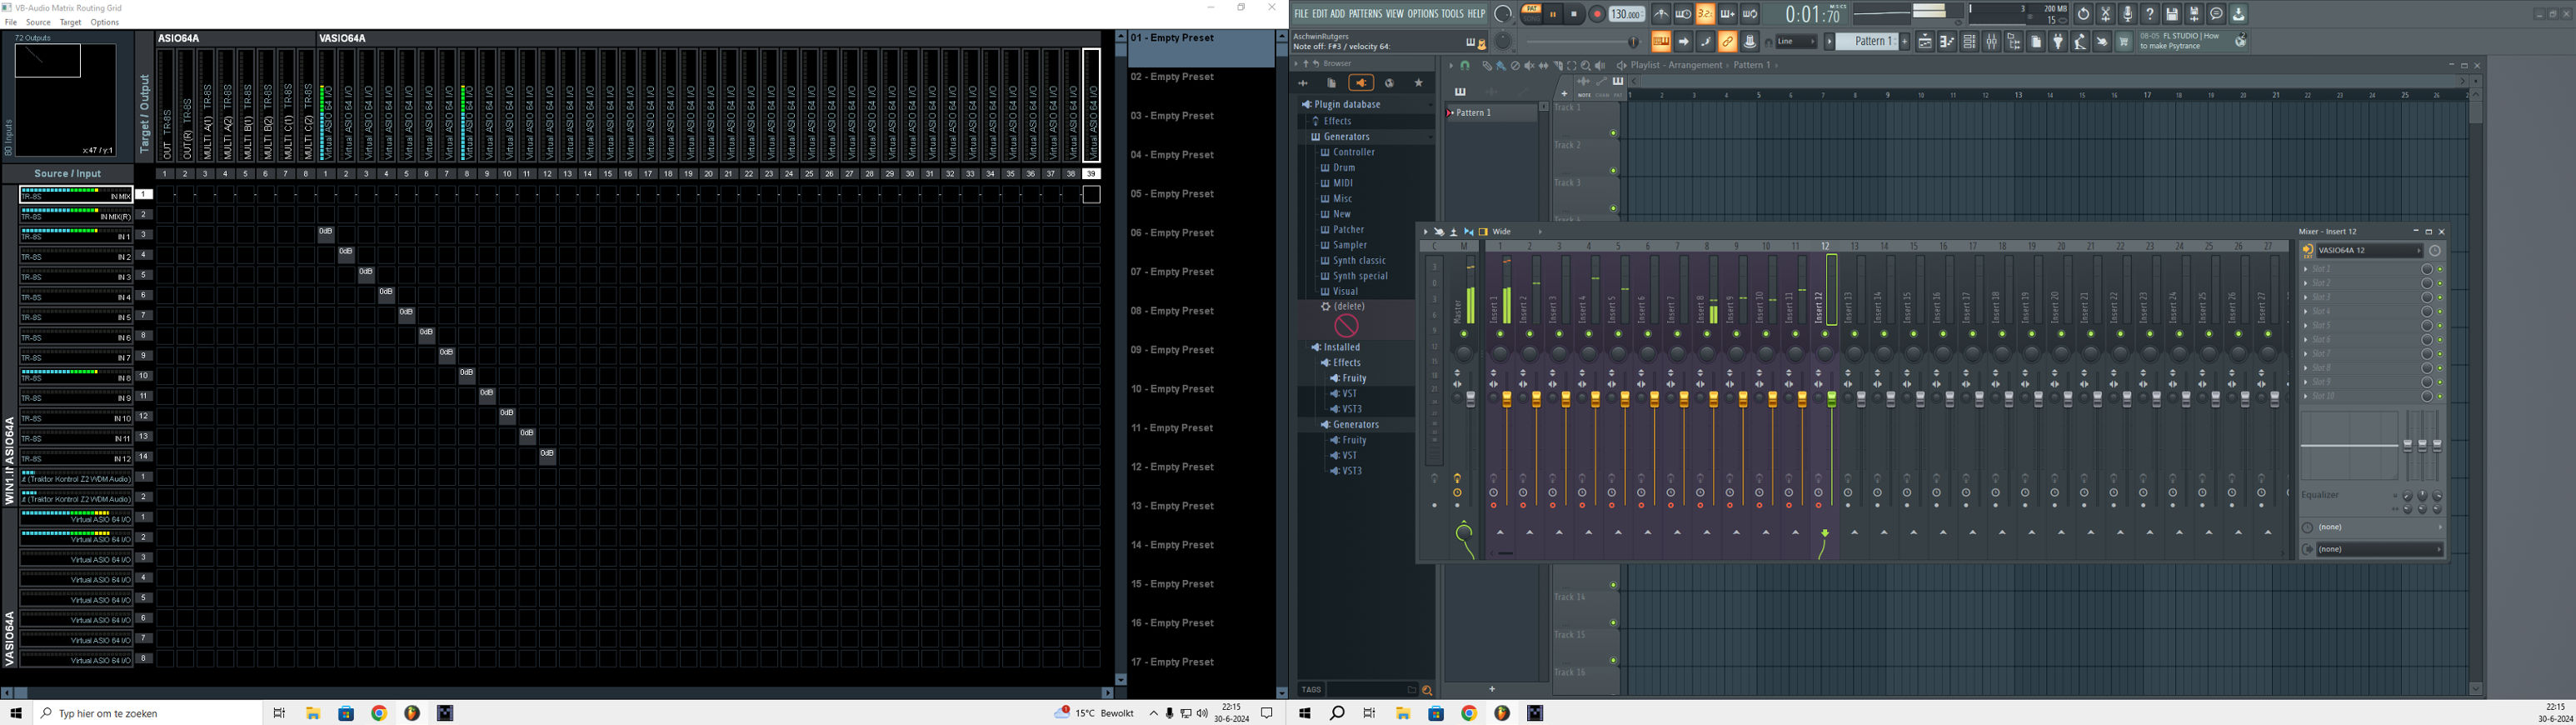Disarm recording for Insert 1 track

coord(1494,505)
